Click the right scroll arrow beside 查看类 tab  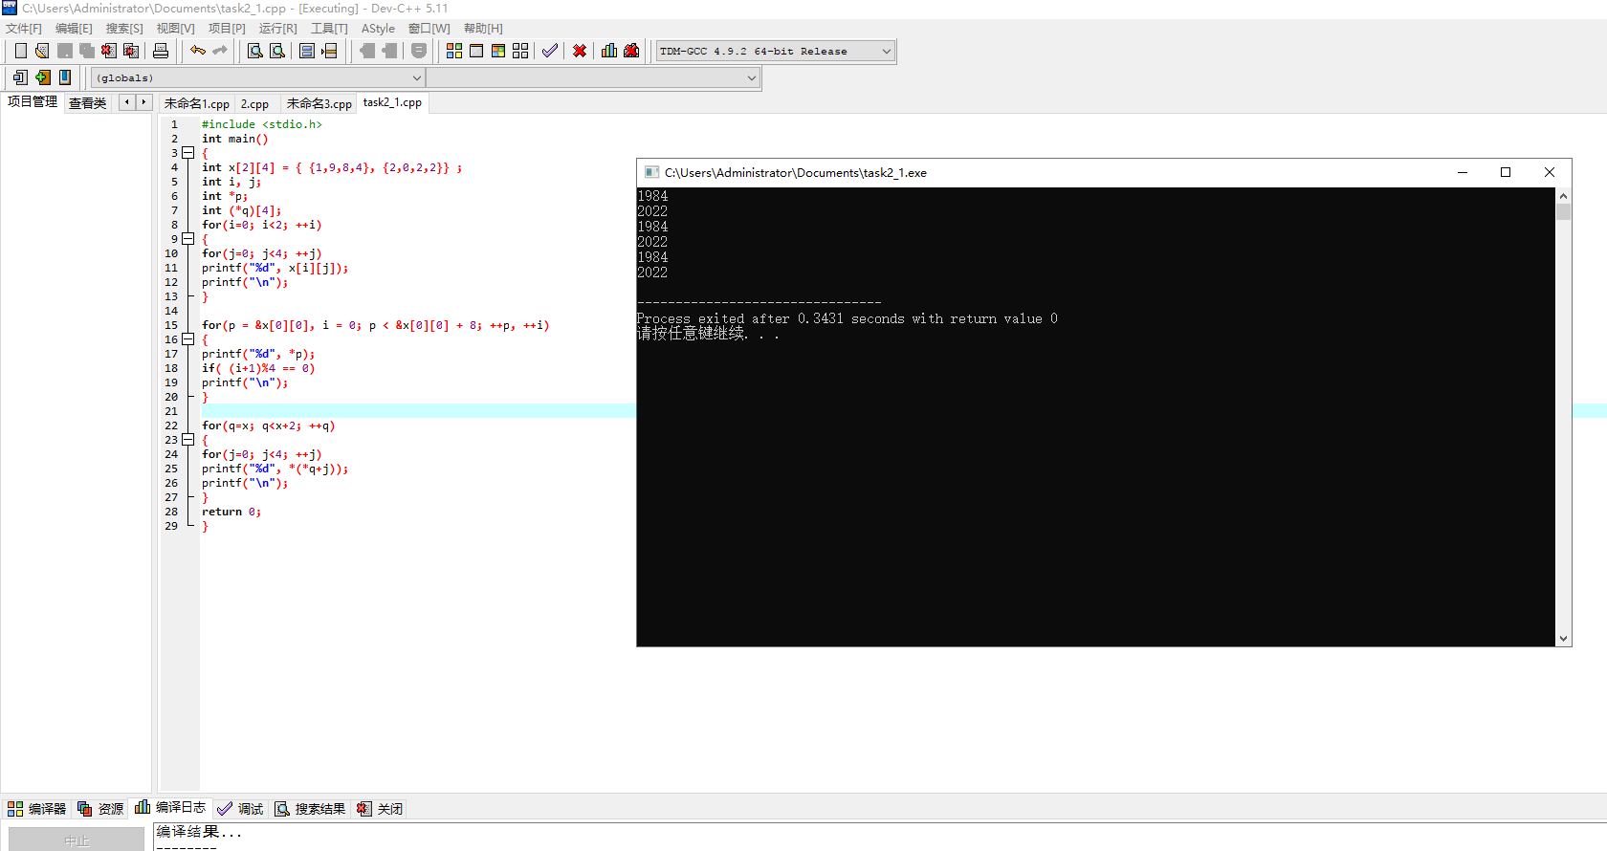pos(143,102)
